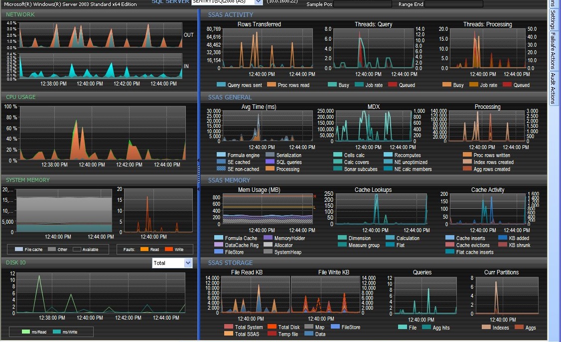Click the NE unoptimized legend swatch

(388, 162)
